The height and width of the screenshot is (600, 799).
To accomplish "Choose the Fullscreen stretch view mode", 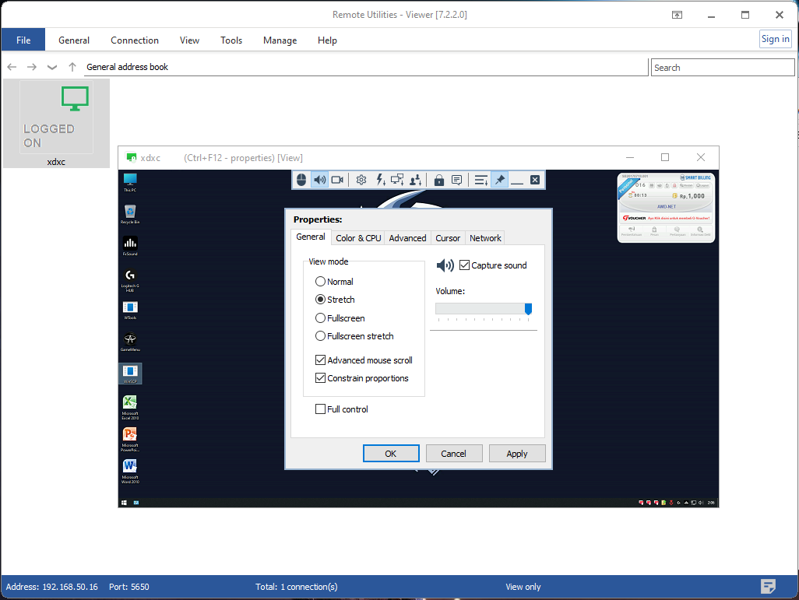I will (x=320, y=336).
